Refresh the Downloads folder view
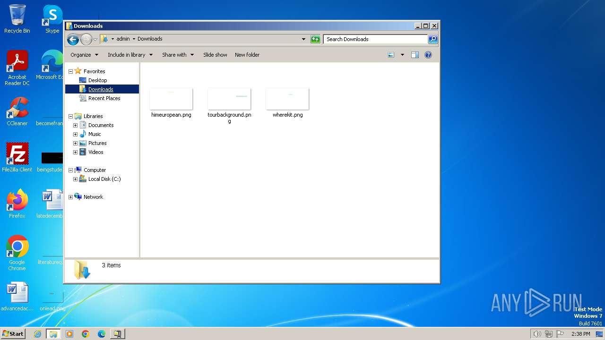The height and width of the screenshot is (340, 605). [x=315, y=39]
